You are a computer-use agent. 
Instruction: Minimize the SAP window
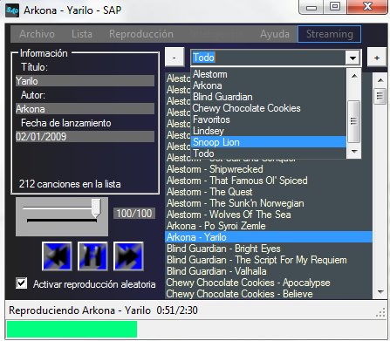pos(311,7)
